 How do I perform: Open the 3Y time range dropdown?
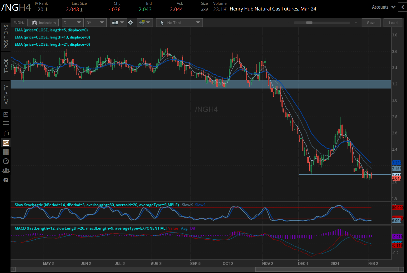click(96, 22)
